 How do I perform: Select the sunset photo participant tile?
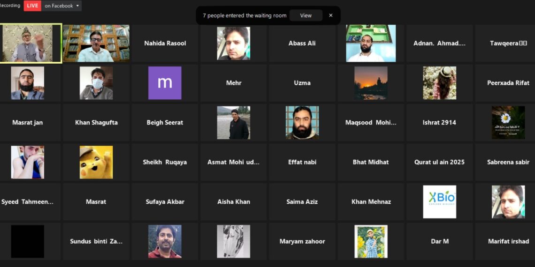click(x=371, y=83)
